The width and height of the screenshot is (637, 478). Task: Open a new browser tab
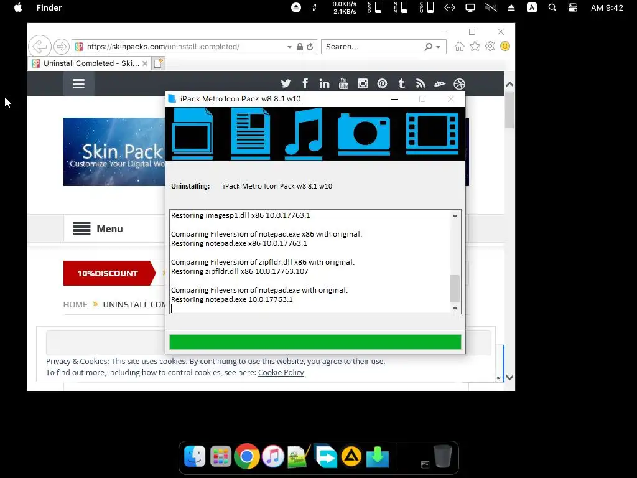[x=159, y=63]
